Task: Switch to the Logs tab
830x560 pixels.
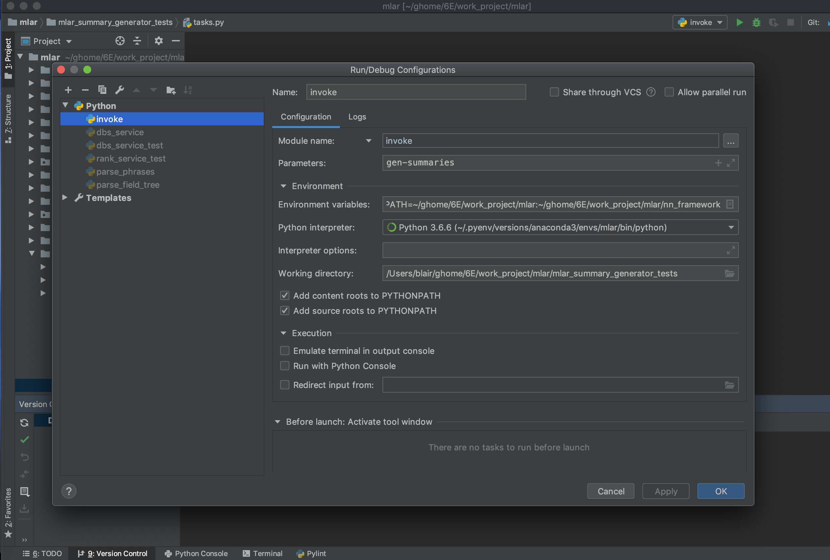Action: [x=357, y=117]
